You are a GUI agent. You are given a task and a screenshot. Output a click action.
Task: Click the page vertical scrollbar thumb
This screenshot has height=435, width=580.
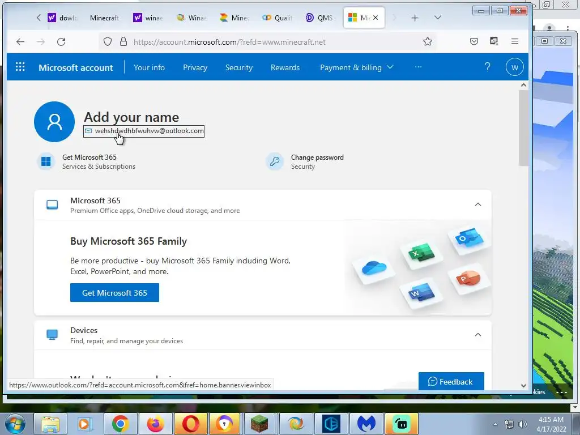[523, 128]
